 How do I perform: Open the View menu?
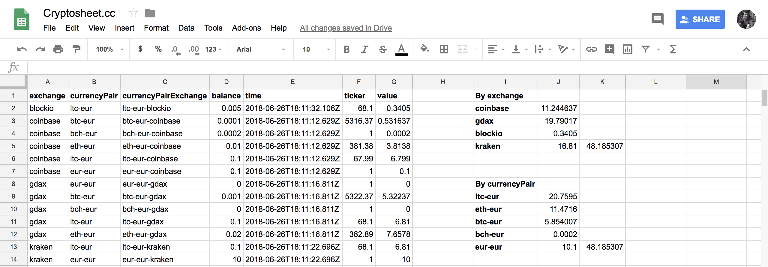coord(97,28)
